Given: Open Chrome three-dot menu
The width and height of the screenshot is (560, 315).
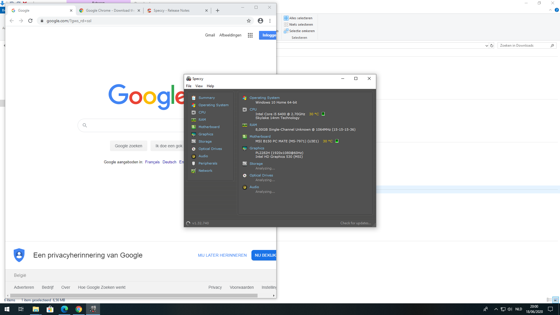Looking at the screenshot, I should tap(270, 21).
